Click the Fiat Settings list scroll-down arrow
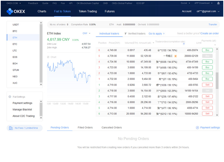The image size is (224, 162). click(41, 117)
